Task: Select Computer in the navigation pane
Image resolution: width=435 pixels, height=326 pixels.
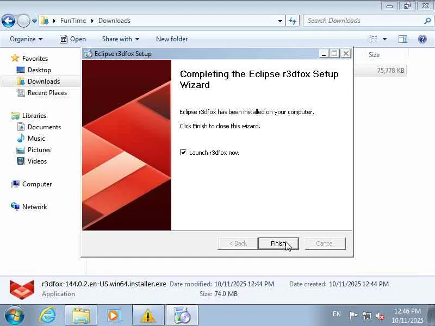Action: 36,184
